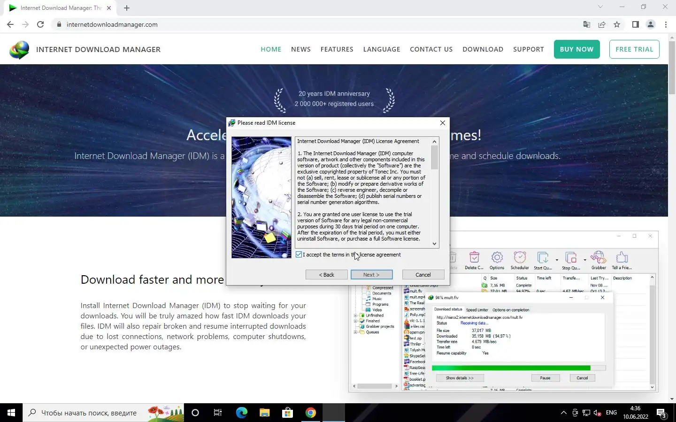Viewport: 676px width, 422px height.
Task: Cancel the IDM license dialog
Action: (x=423, y=275)
